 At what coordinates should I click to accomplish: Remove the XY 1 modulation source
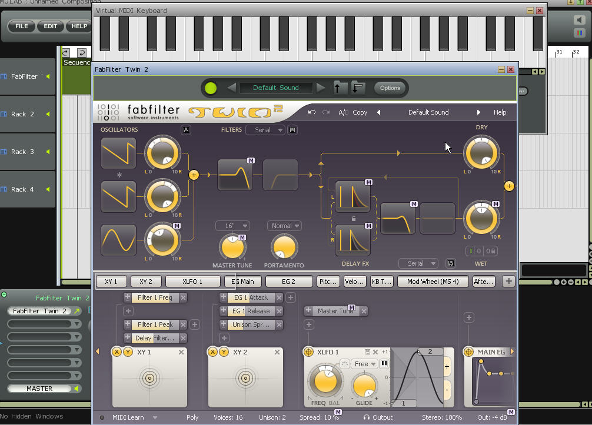pos(181,352)
